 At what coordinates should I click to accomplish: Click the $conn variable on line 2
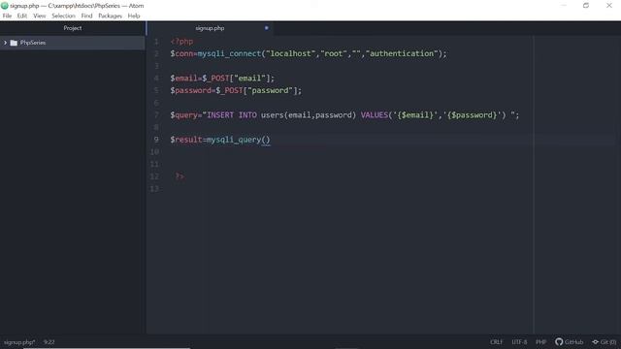181,53
